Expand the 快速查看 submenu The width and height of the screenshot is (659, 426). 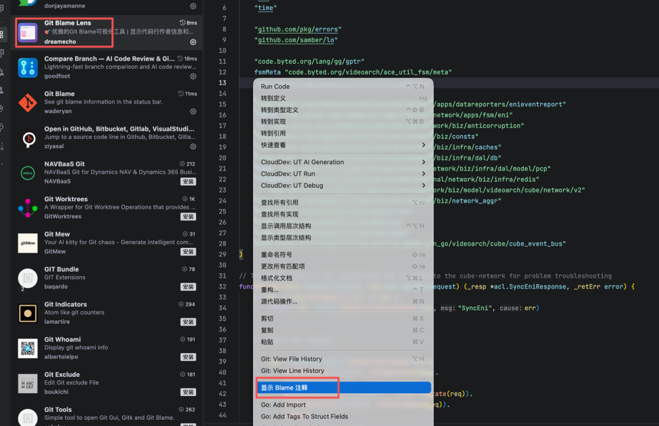[x=344, y=145]
